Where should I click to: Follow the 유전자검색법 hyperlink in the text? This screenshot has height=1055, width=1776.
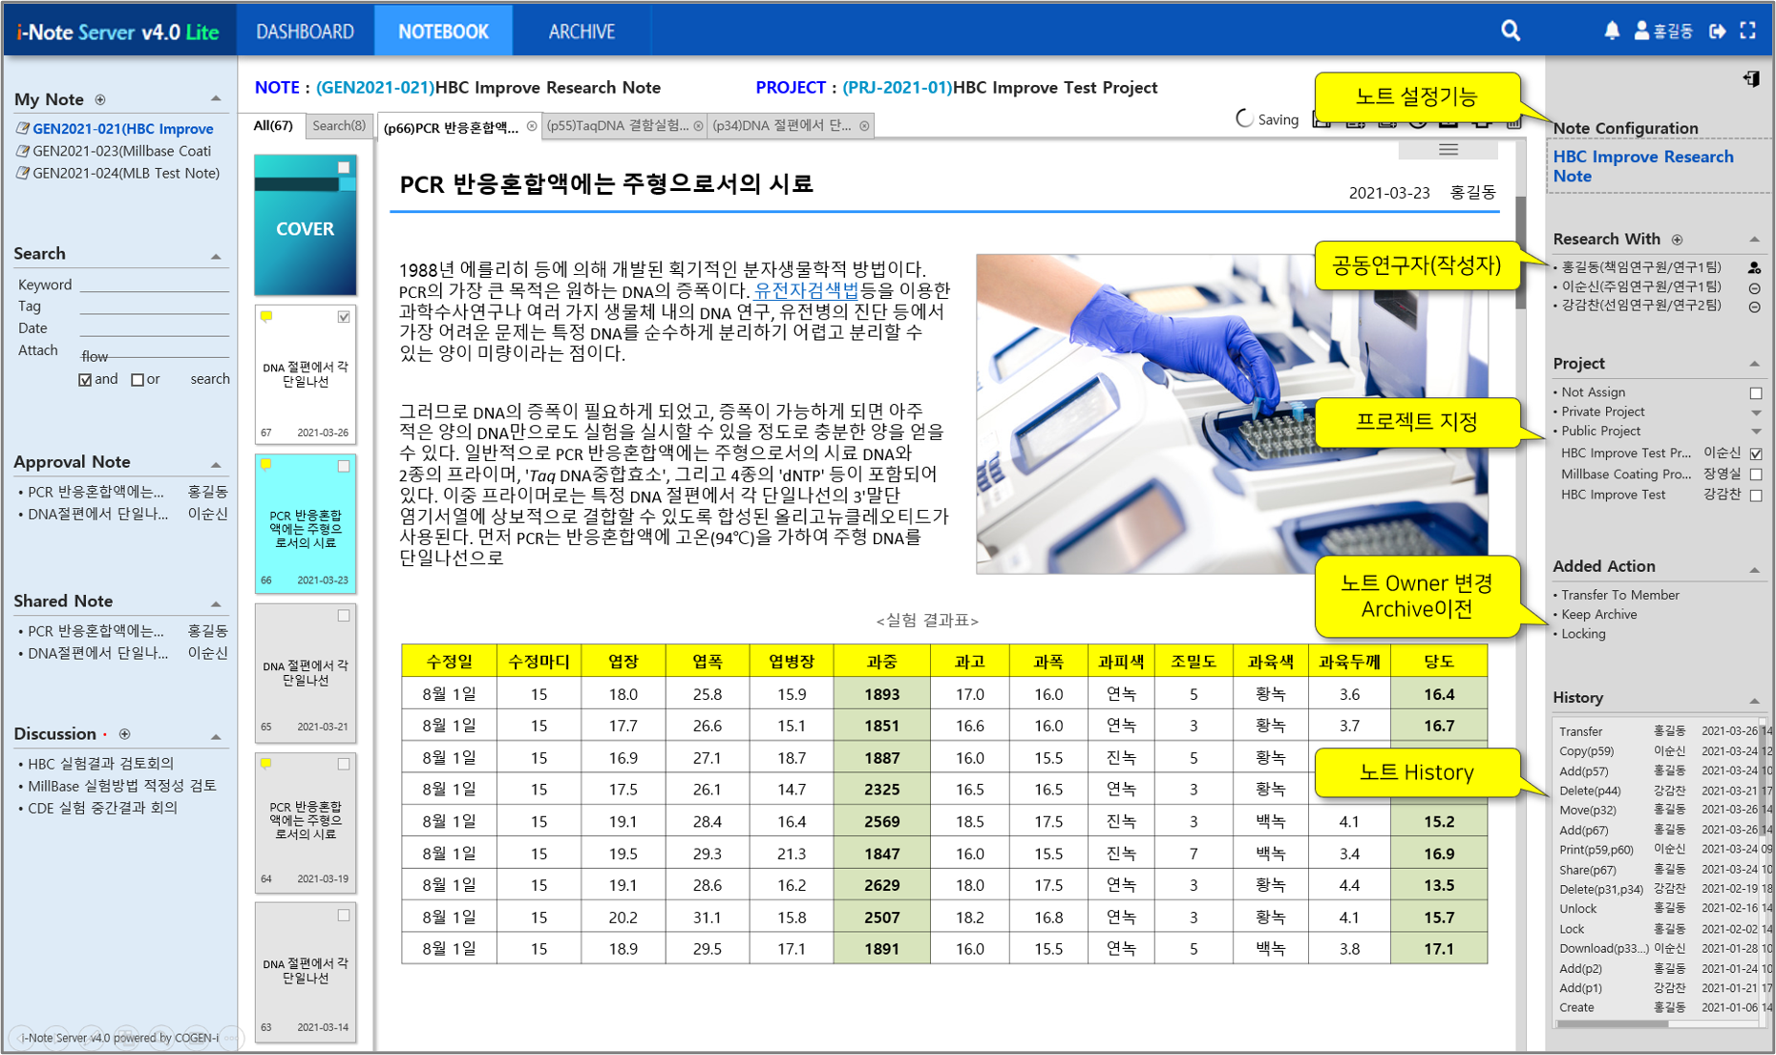806,290
